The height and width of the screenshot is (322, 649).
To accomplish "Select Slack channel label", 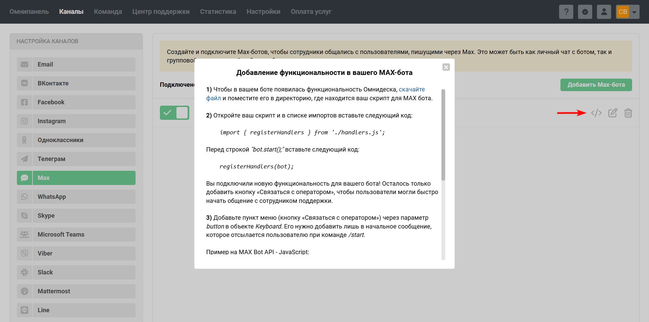I will click(45, 272).
